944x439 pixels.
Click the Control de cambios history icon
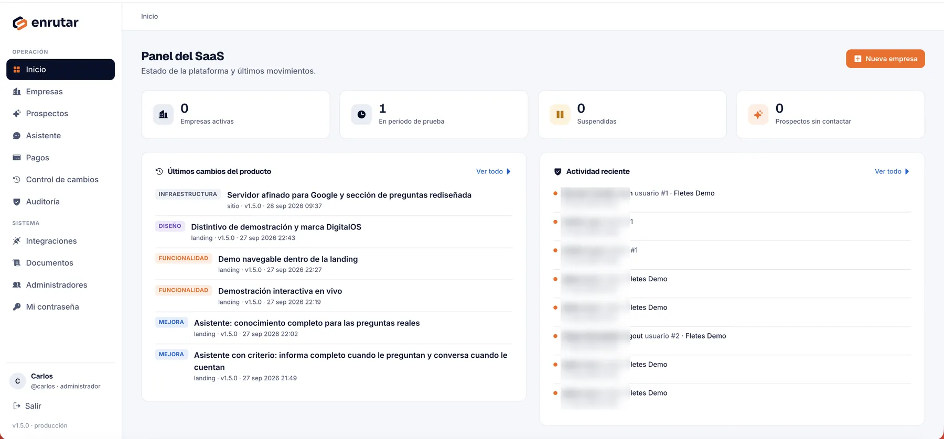point(17,180)
